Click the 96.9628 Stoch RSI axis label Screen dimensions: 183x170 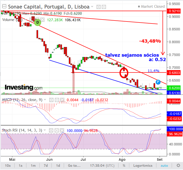point(175,134)
